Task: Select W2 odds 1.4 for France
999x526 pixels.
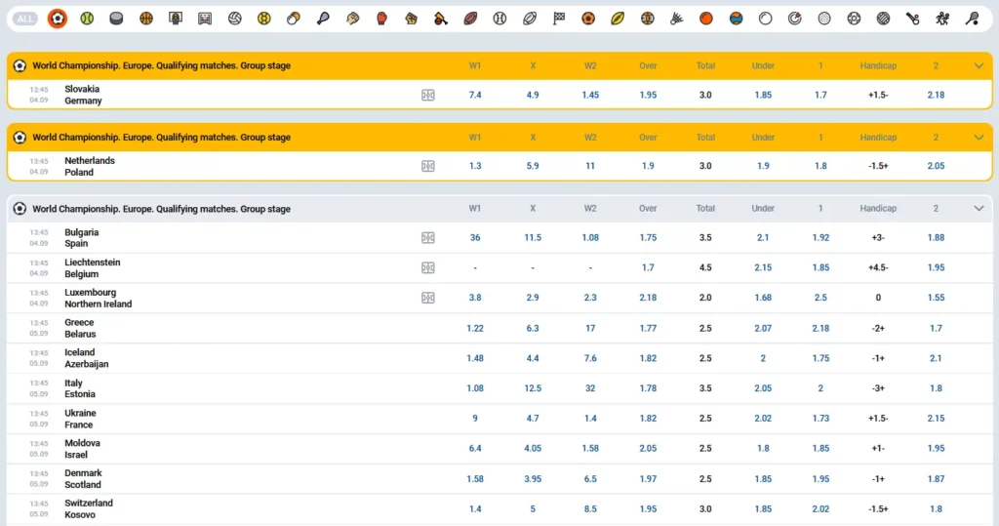Action: (590, 419)
